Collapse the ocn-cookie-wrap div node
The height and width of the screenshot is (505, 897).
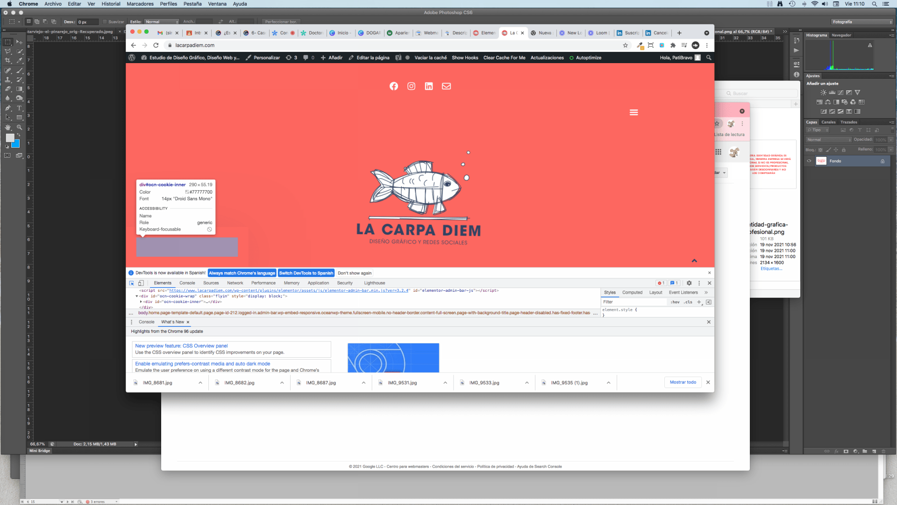tap(137, 296)
